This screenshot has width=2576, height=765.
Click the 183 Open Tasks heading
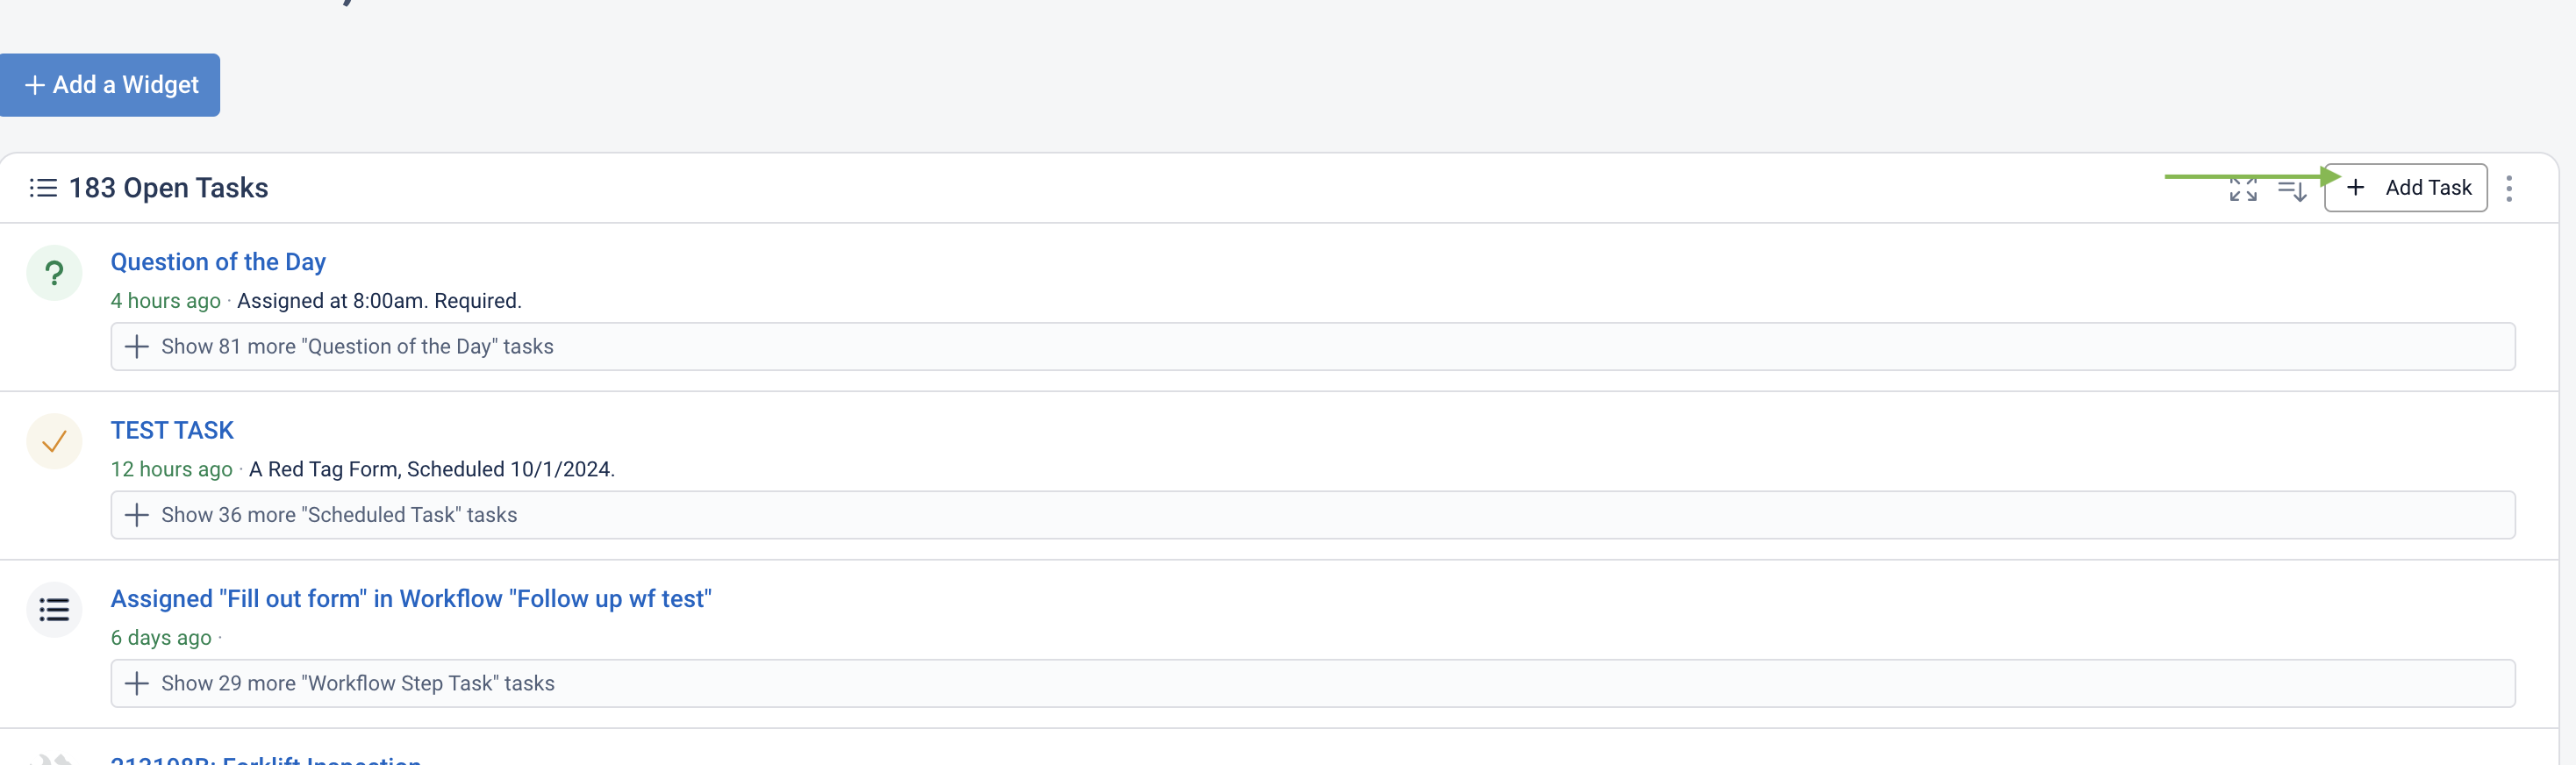tap(168, 188)
